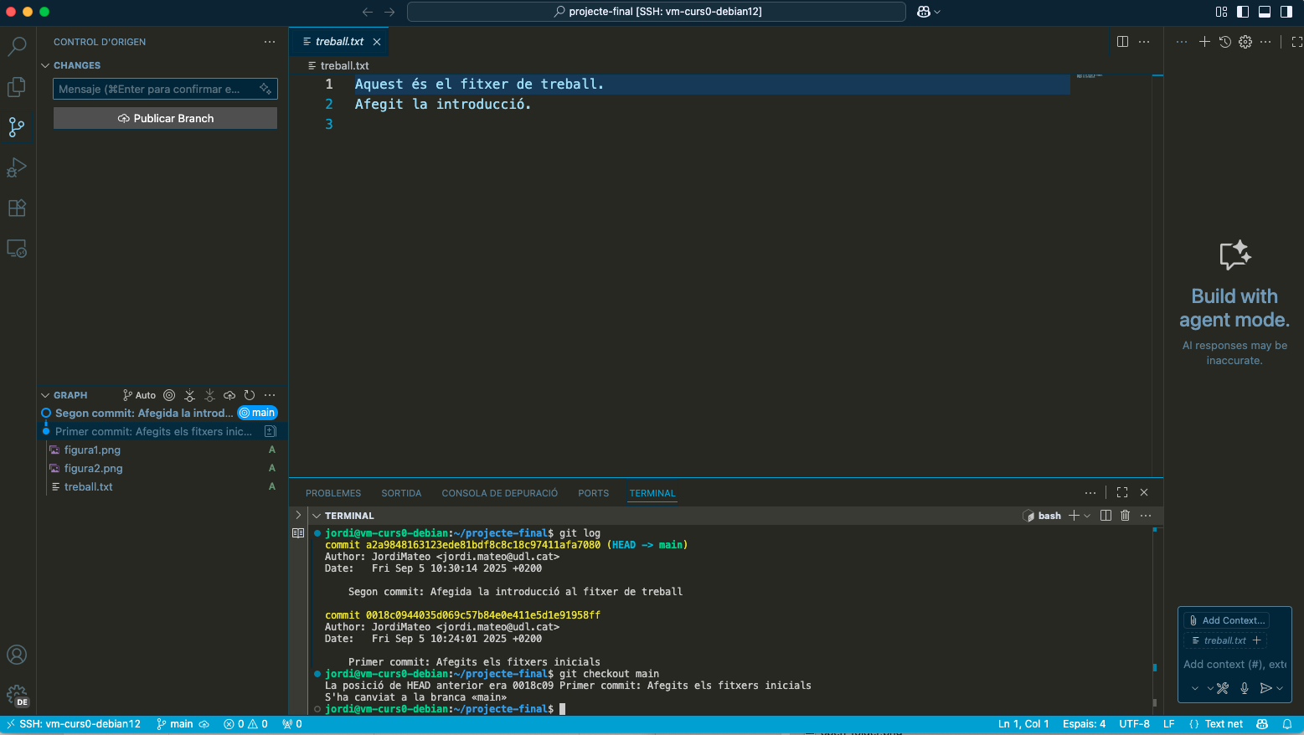
Task: Open Copilot status in status bar
Action: coord(1263,724)
